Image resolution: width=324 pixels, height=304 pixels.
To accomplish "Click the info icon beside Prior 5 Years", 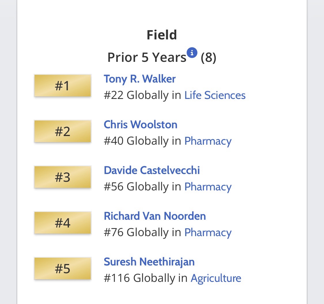I will tap(192, 53).
